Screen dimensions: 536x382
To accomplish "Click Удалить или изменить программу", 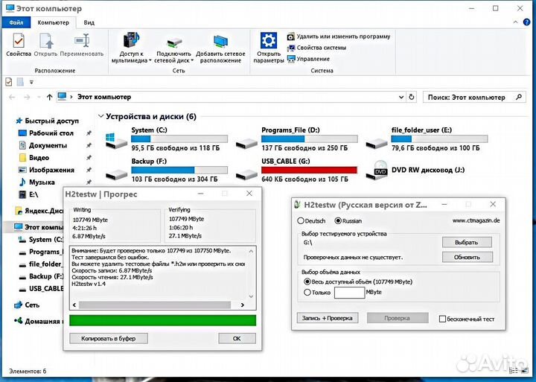I will (339, 36).
